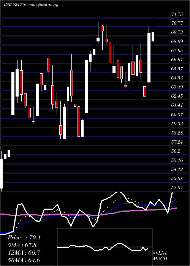
Task: Click the 50MA : 64.6 readout
Action: pos(24,260)
